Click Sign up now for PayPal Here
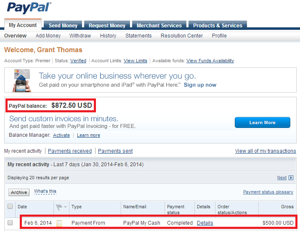The image size is (300, 231). coord(200,85)
